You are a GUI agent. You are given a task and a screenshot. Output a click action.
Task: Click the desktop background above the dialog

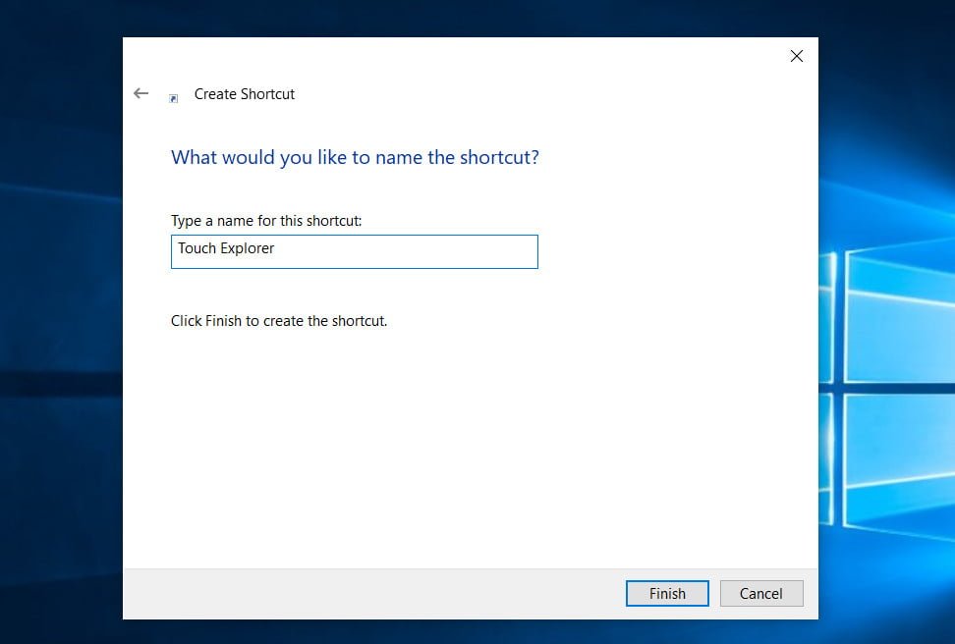[472, 18]
